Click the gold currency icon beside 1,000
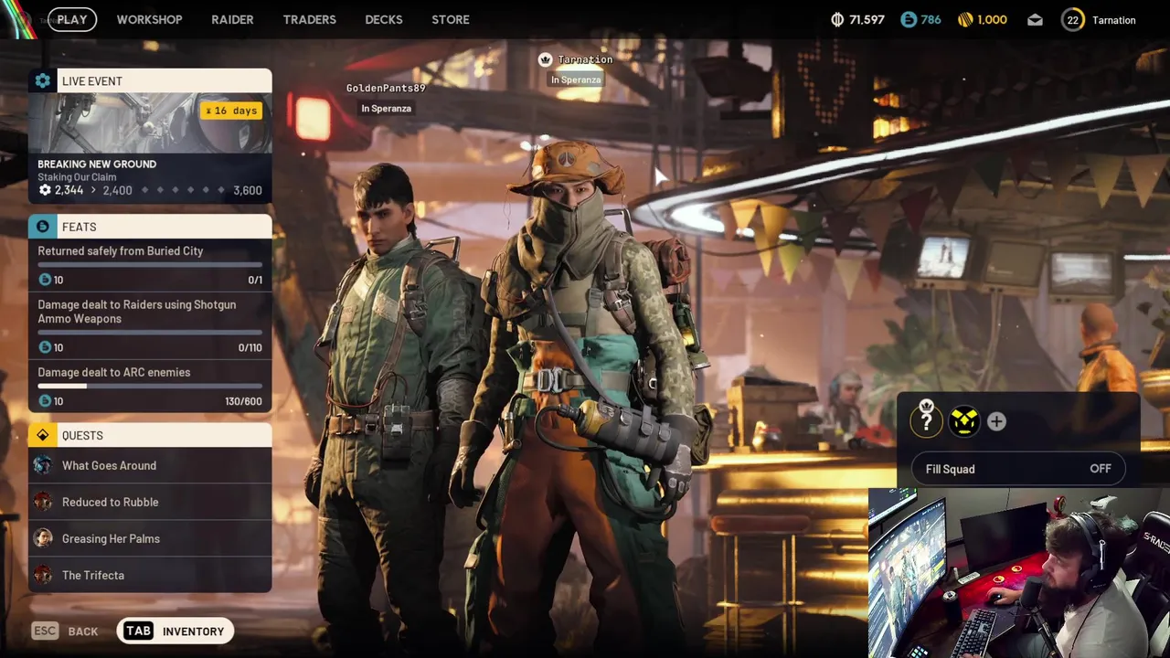Screen dimensions: 1170x658 coord(965,19)
